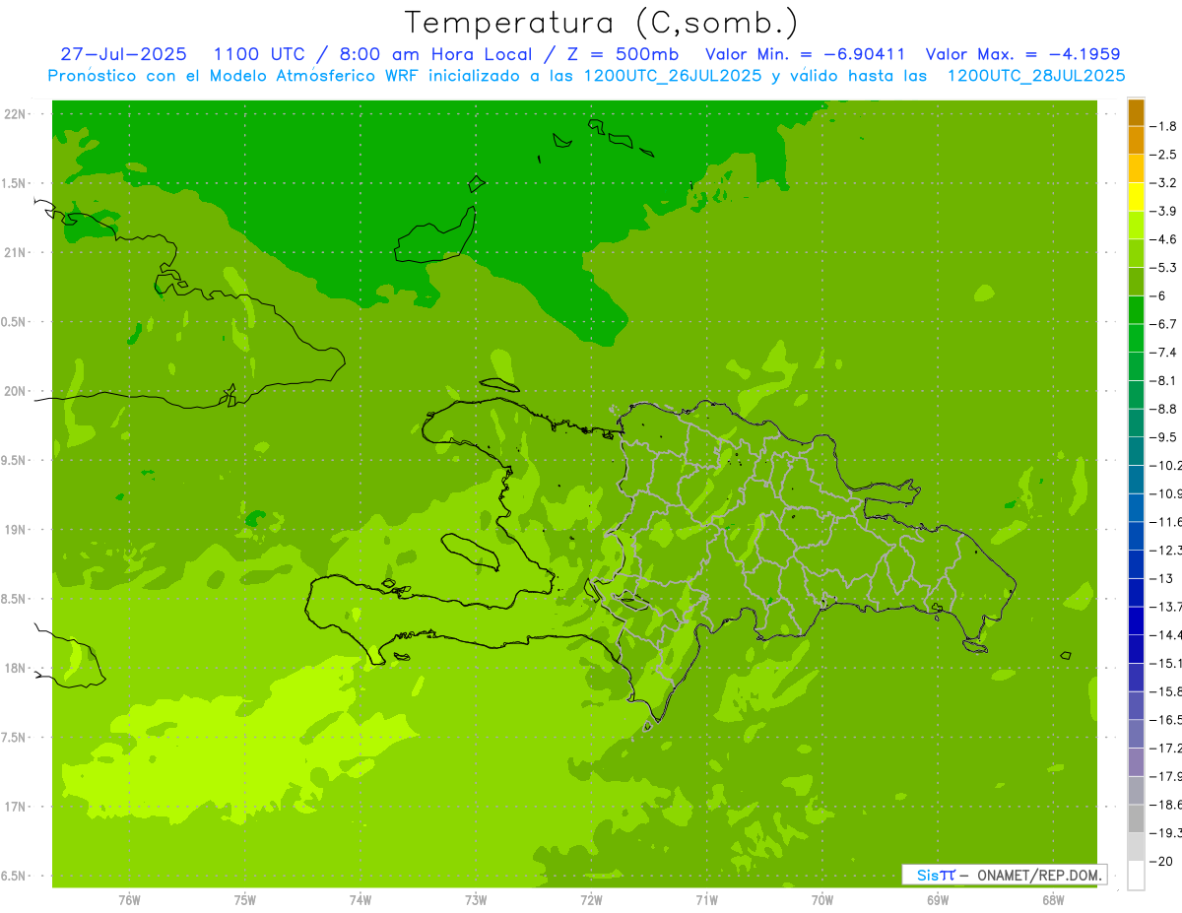Click the '22N' latitude label
This screenshot has width=1182, height=913.
click(15, 114)
